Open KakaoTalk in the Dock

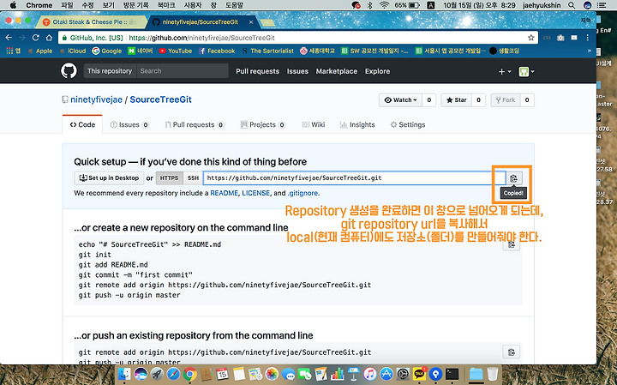tap(419, 374)
